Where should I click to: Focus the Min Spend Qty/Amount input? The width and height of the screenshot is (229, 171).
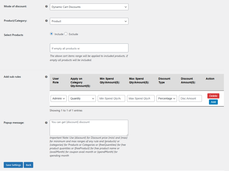pyautogui.click(x=111, y=98)
